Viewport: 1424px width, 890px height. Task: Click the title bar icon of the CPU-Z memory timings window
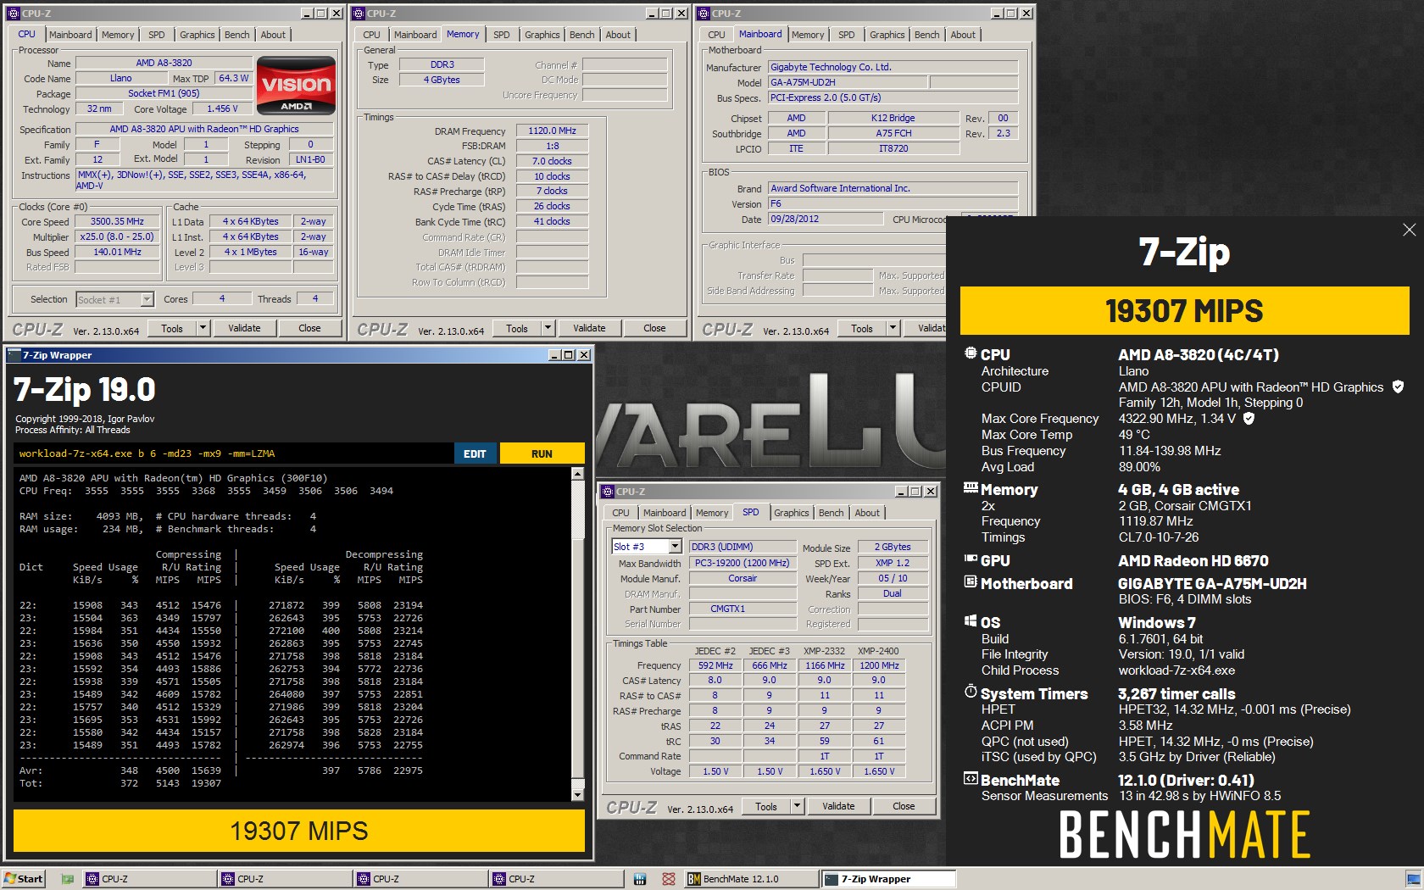359,13
